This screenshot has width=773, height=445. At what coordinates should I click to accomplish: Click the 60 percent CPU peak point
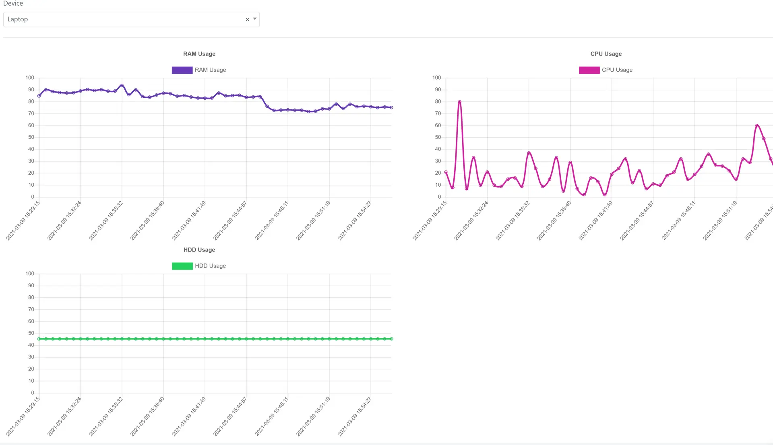[x=757, y=126]
